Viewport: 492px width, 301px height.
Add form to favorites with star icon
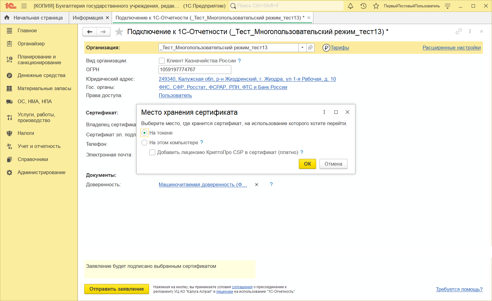(119, 32)
